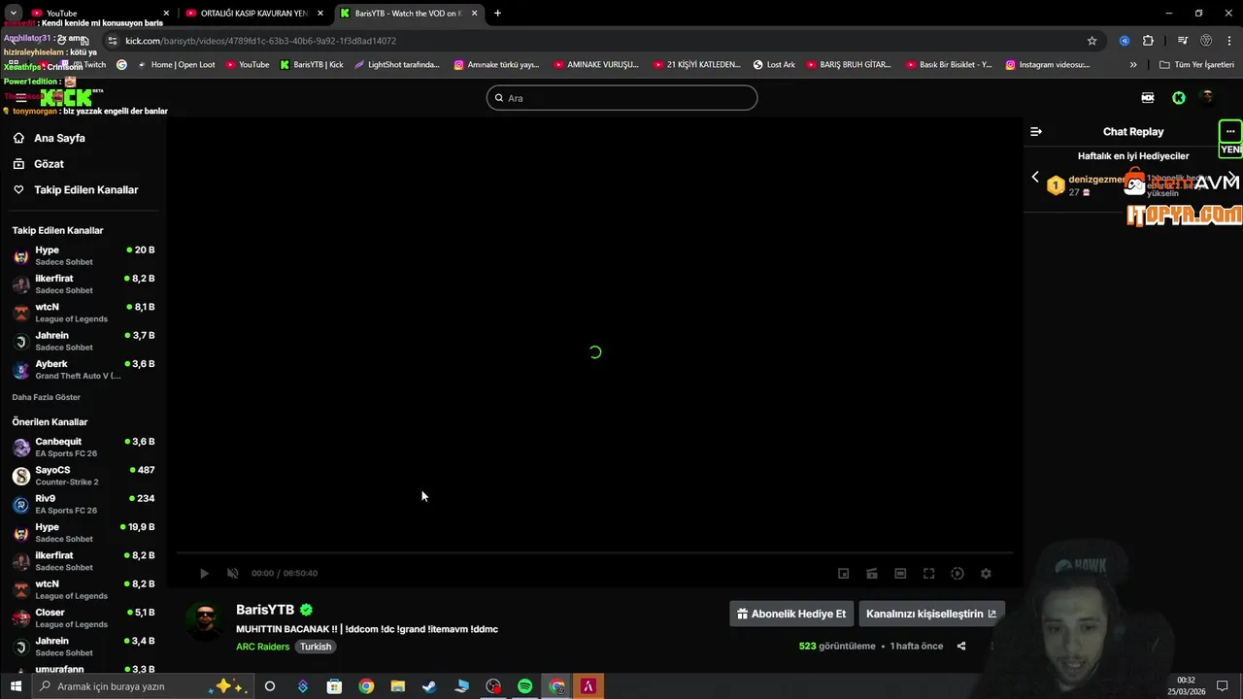Switch to the ORTALIĞI KASIP KAVURAN tab
This screenshot has height=699, width=1243.
pyautogui.click(x=254, y=14)
